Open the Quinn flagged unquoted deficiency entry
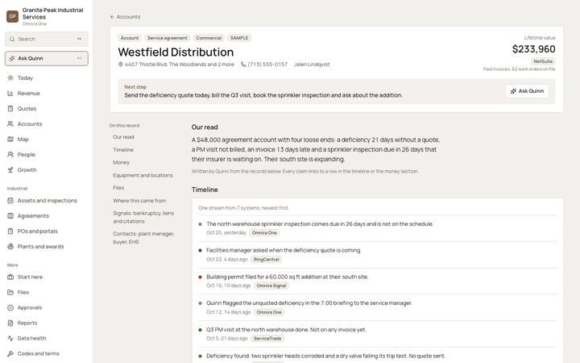 click(378, 307)
